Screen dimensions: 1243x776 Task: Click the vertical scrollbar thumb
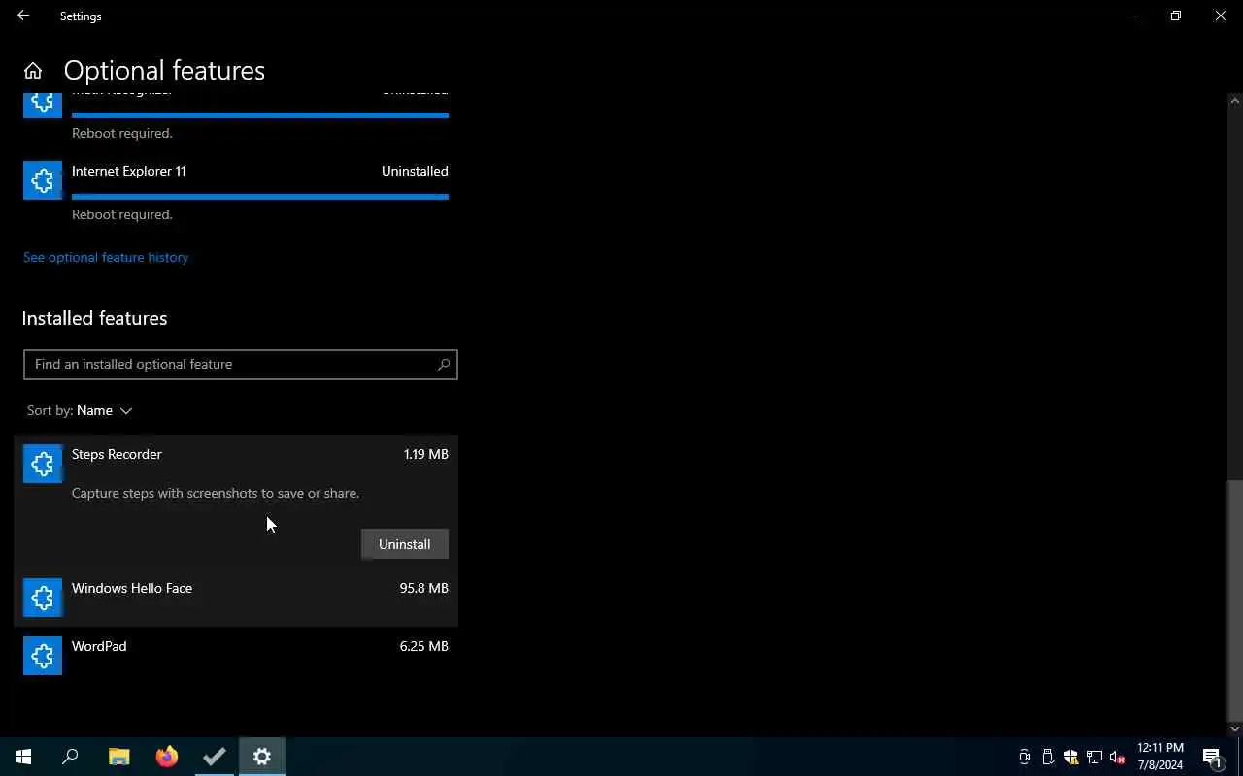[x=1234, y=599]
